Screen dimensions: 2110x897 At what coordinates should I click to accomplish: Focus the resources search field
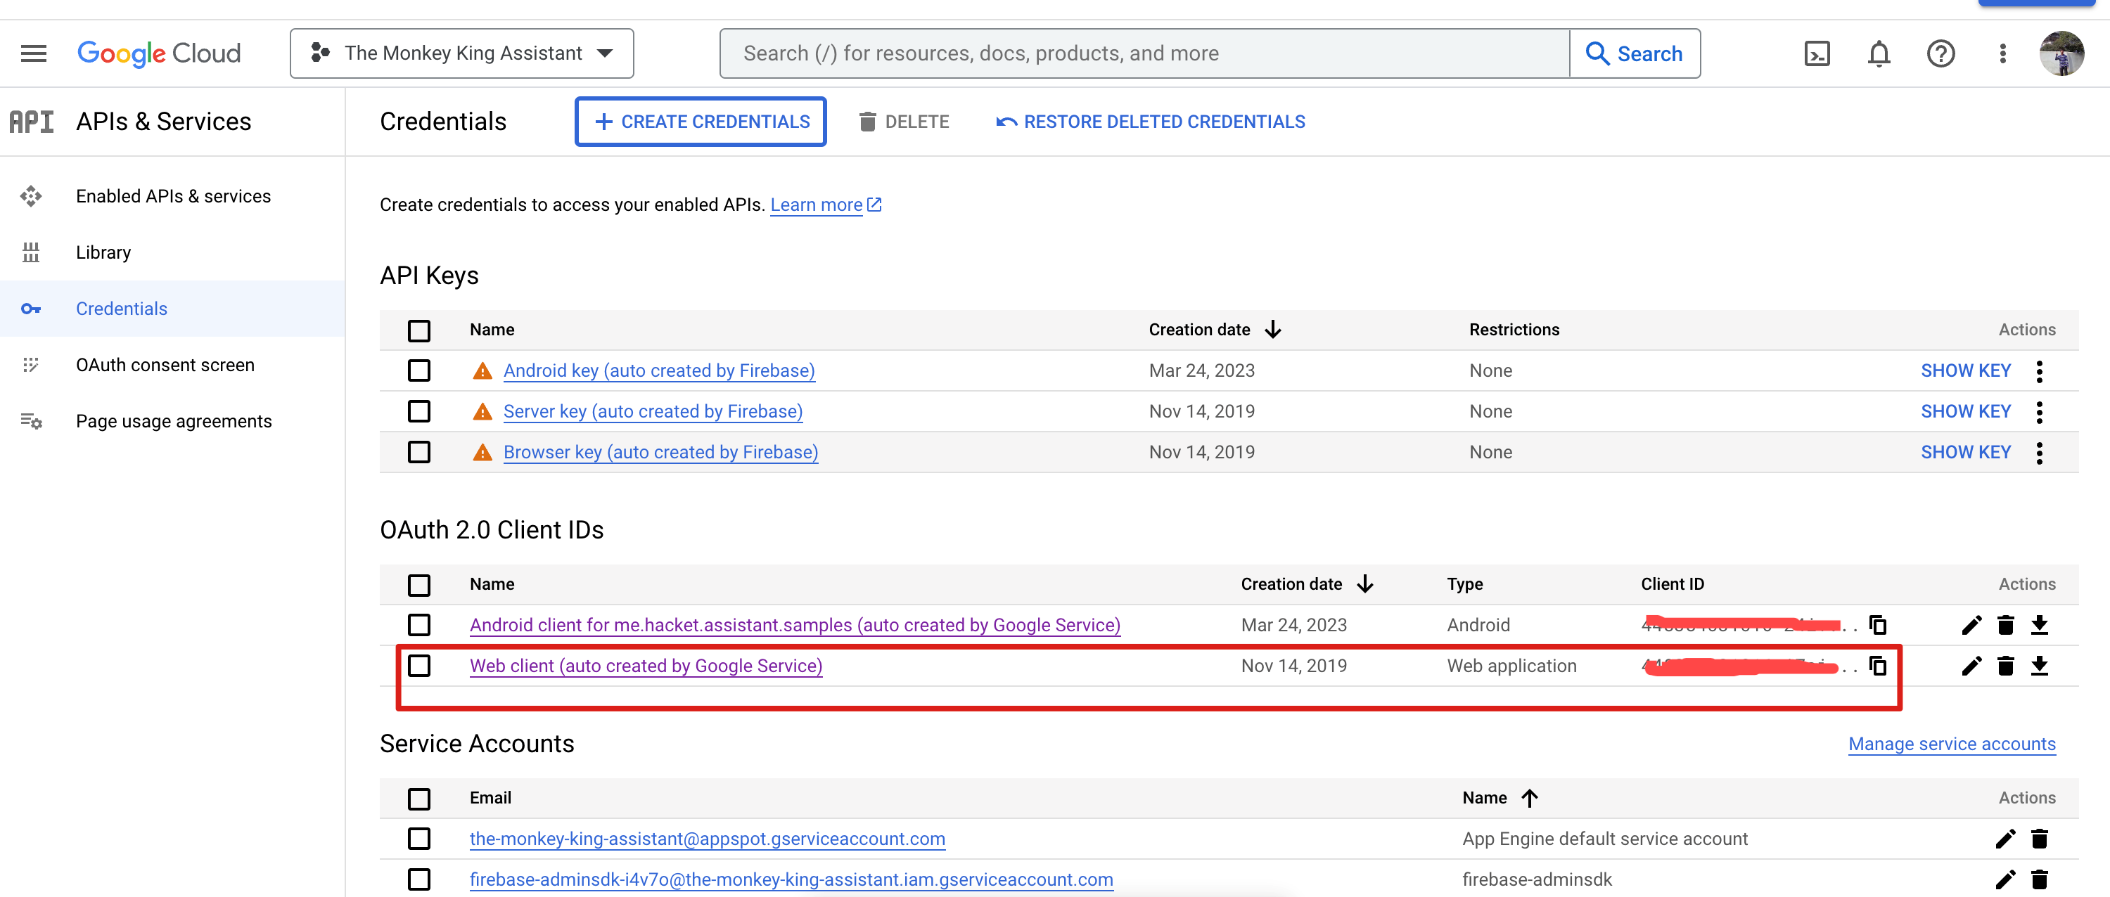pos(1144,54)
